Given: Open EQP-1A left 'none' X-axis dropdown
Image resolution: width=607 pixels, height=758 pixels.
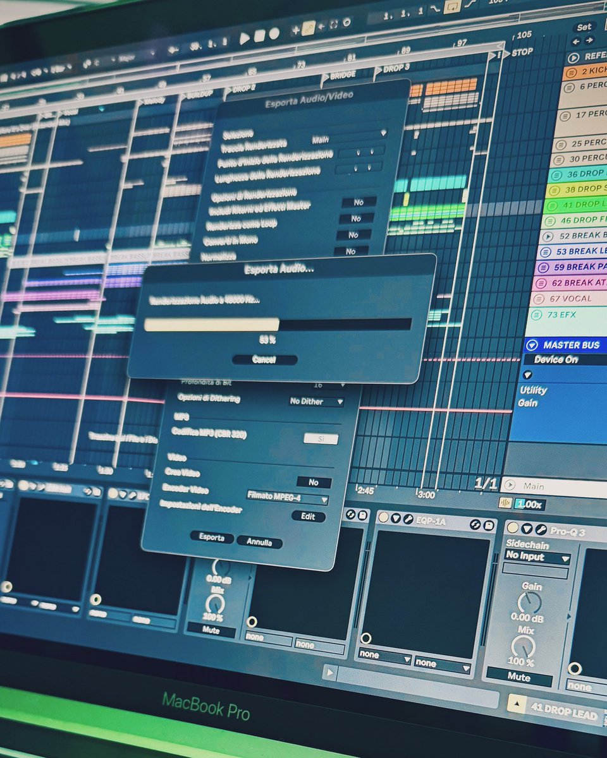Looking at the screenshot, I should (385, 656).
